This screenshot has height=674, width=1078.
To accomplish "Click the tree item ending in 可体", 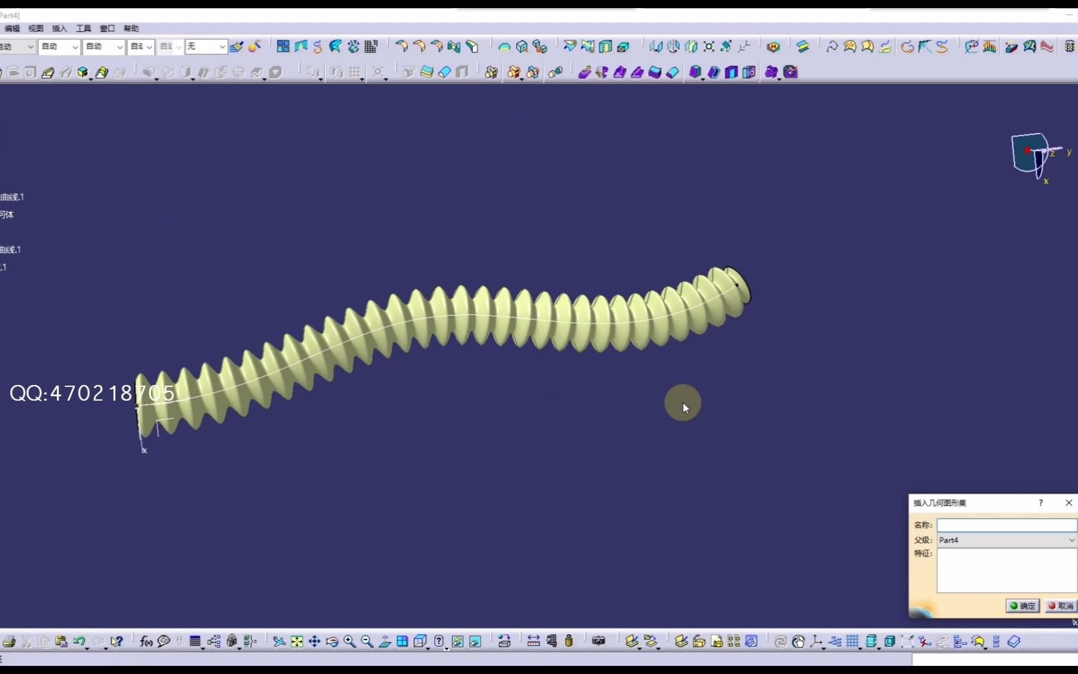I will pyautogui.click(x=7, y=215).
